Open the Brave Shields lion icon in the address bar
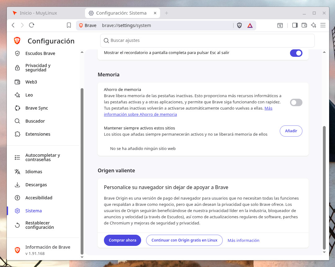The image size is (335, 267). point(239,25)
